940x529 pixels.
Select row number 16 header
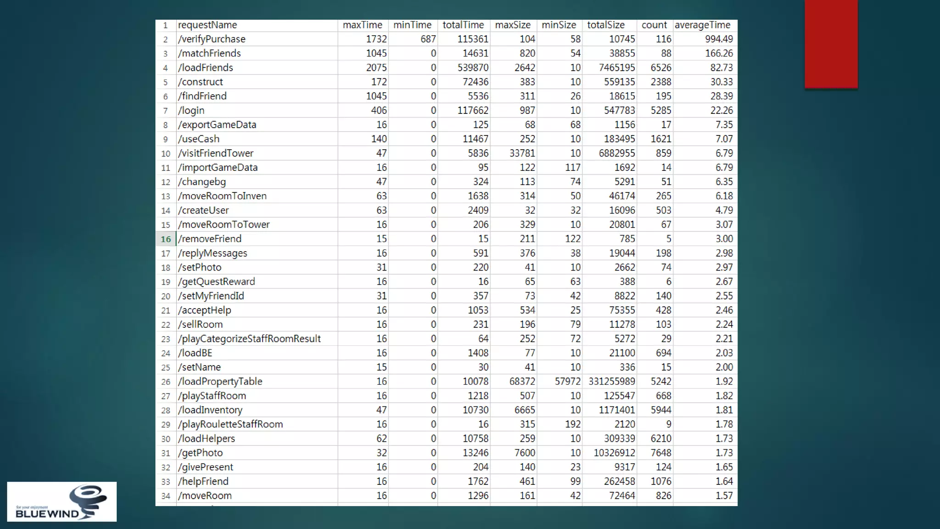166,239
